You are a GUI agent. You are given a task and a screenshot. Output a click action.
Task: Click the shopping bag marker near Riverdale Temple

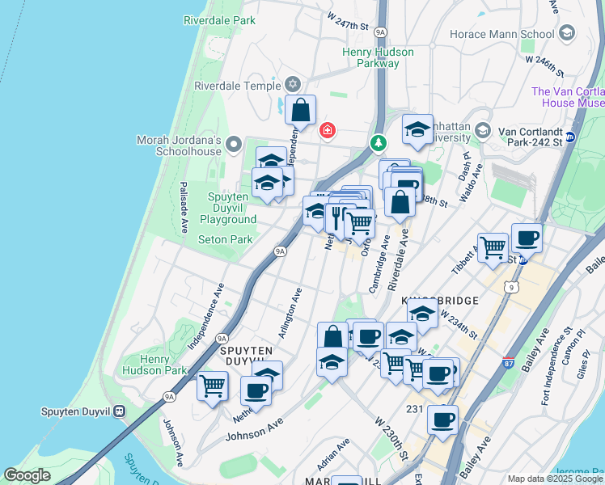[300, 110]
